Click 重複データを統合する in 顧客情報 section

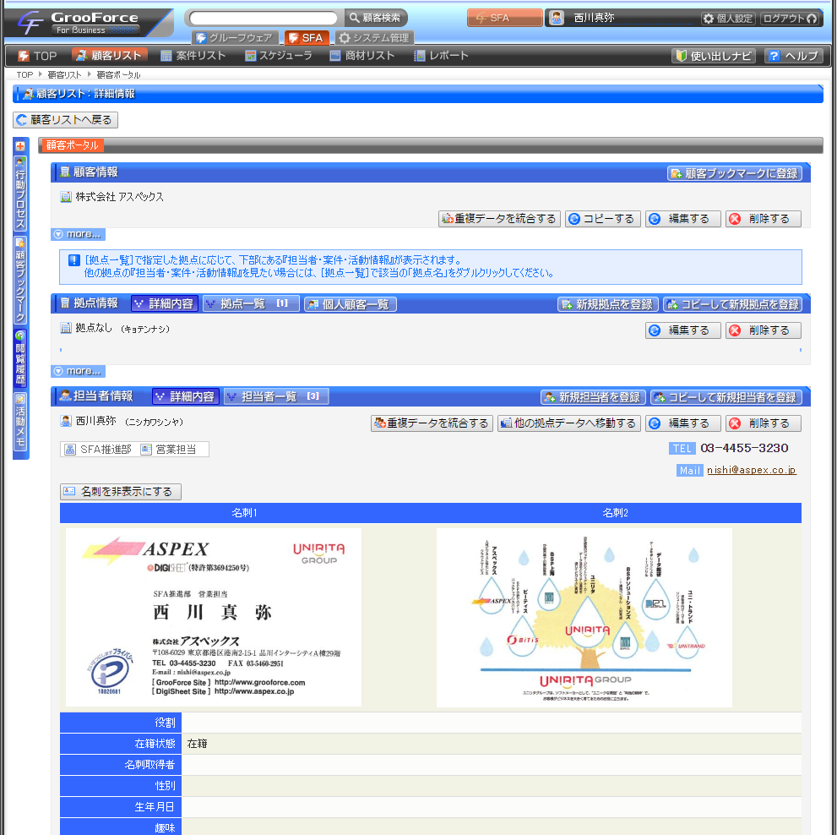499,219
